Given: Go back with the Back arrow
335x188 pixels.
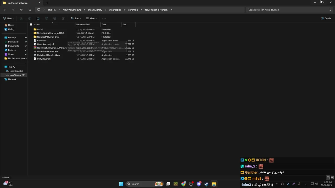Looking at the screenshot, I should tap(4, 10).
